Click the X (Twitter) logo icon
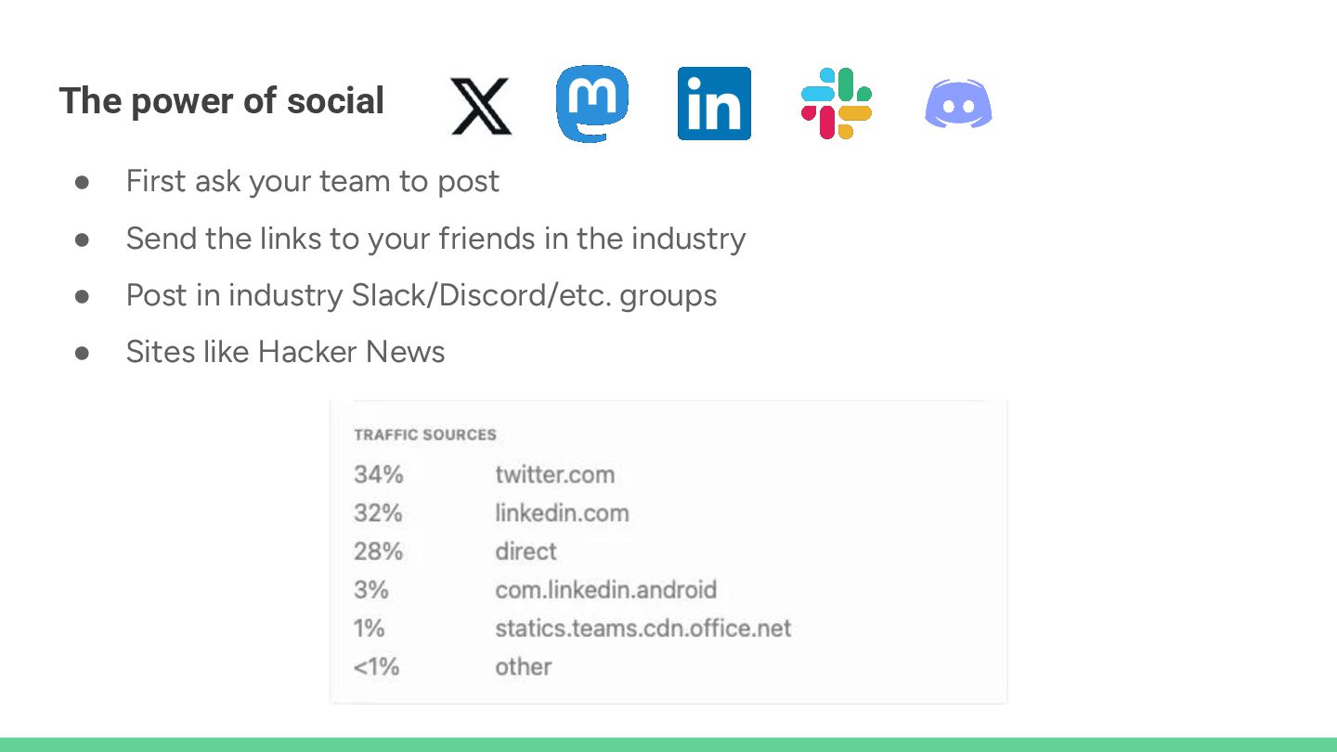 tap(481, 106)
